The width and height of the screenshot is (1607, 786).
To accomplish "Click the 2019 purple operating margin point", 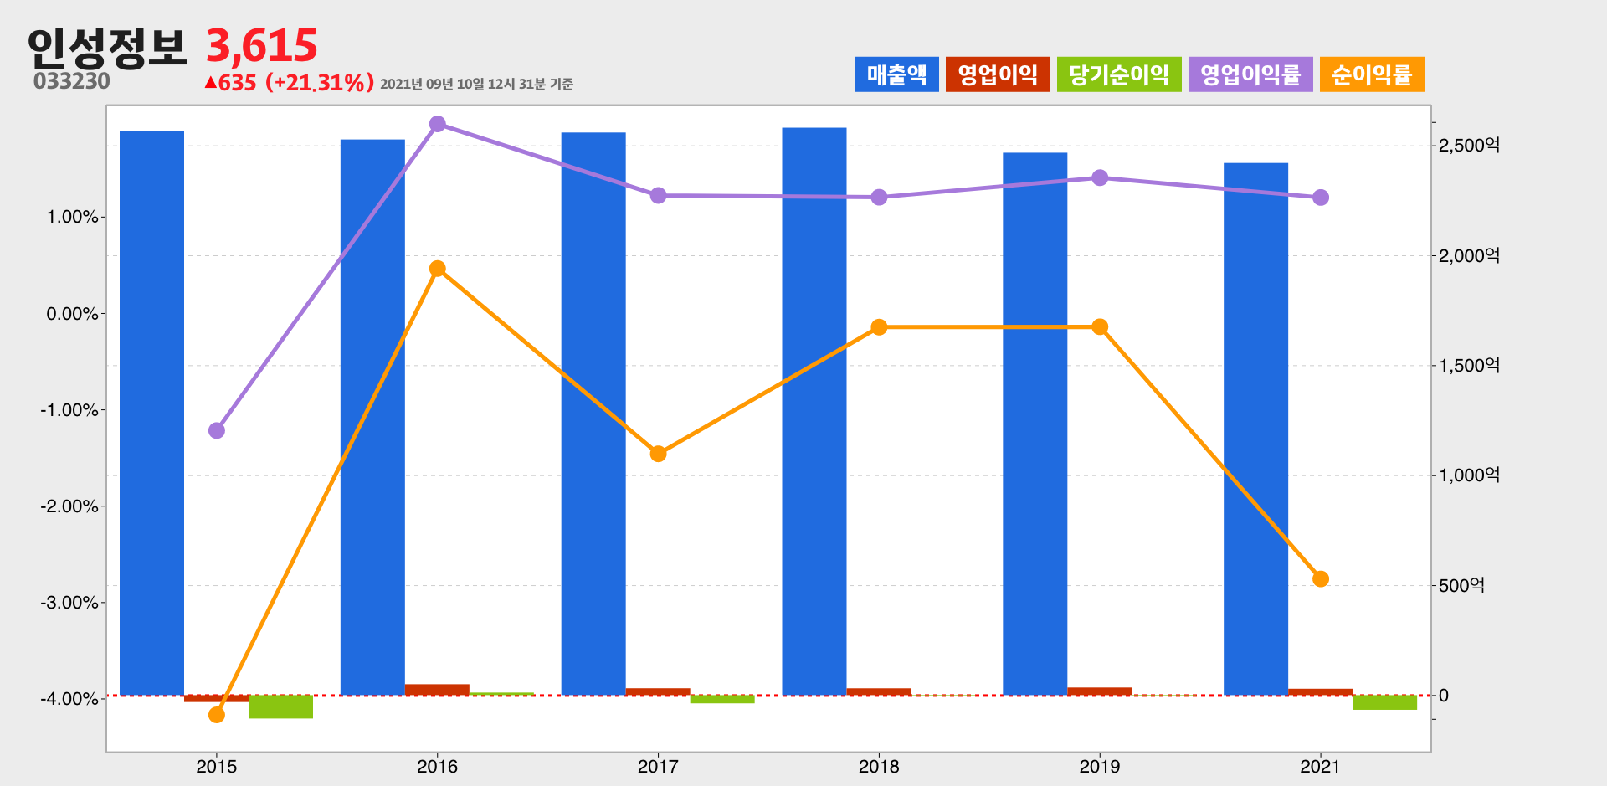I will pos(1101,177).
